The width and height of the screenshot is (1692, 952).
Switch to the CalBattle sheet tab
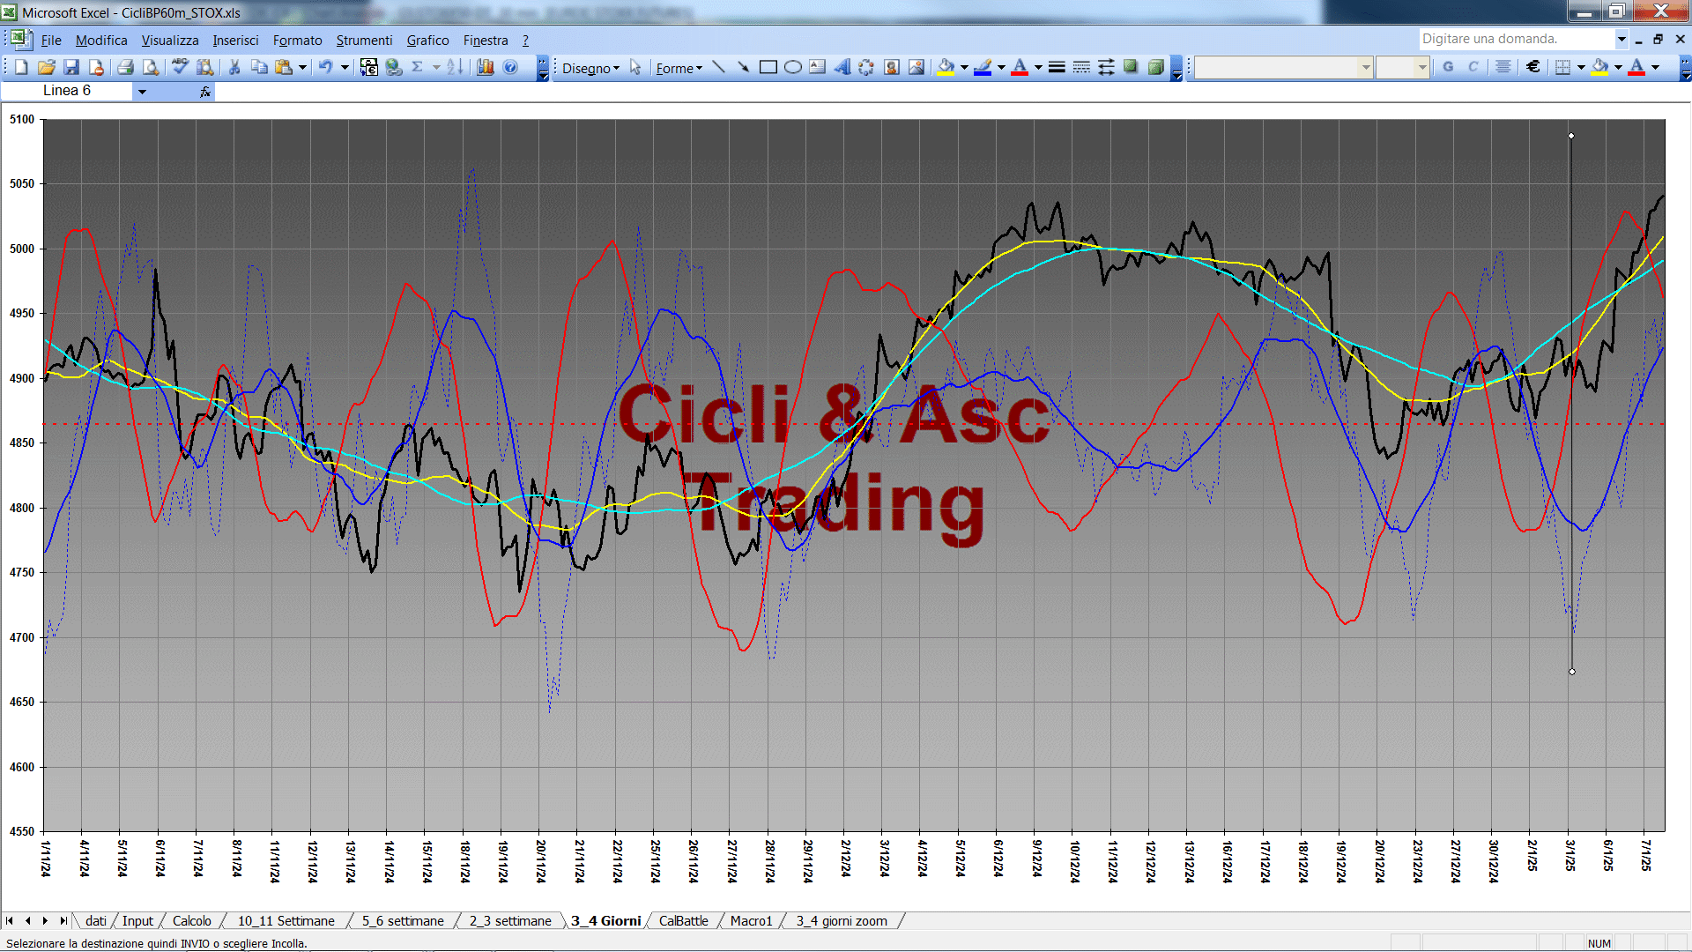point(683,921)
